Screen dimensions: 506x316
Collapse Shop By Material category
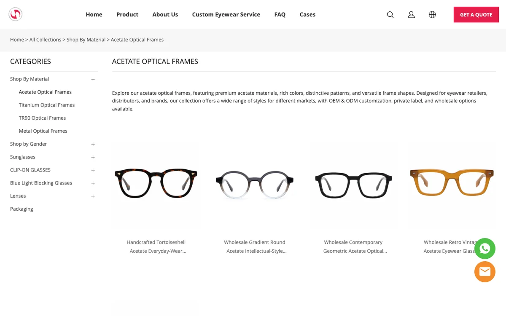coord(93,79)
